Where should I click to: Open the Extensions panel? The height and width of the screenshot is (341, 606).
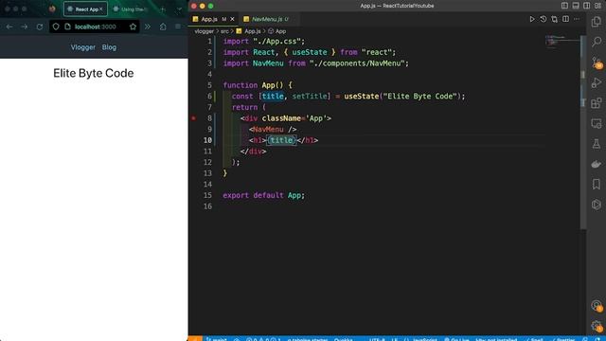tap(597, 103)
